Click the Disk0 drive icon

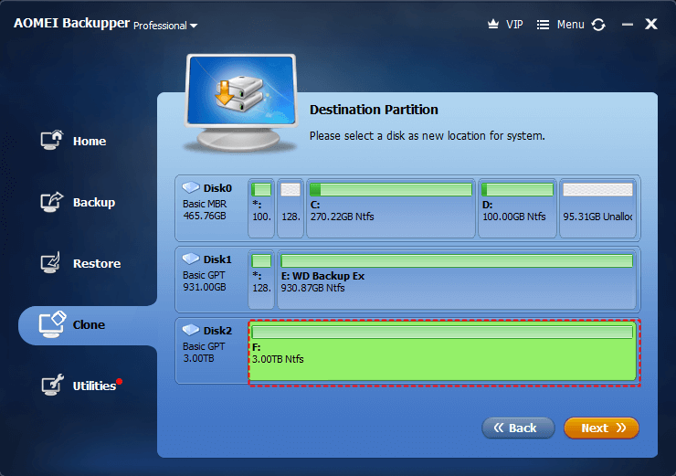191,188
